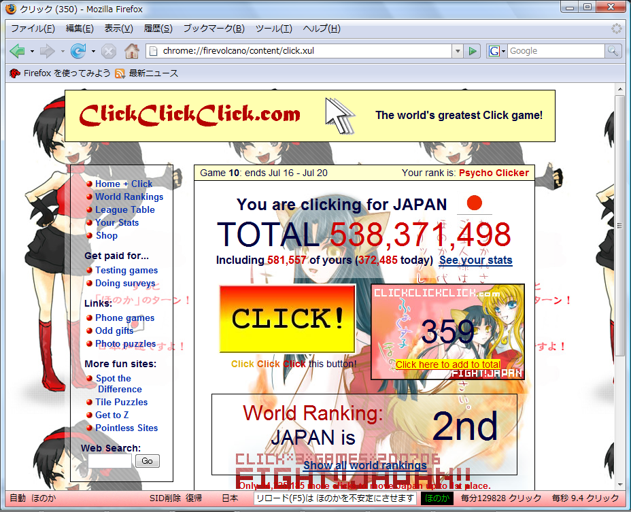Open the Doing surveys link
This screenshot has width=631, height=512.
[125, 284]
